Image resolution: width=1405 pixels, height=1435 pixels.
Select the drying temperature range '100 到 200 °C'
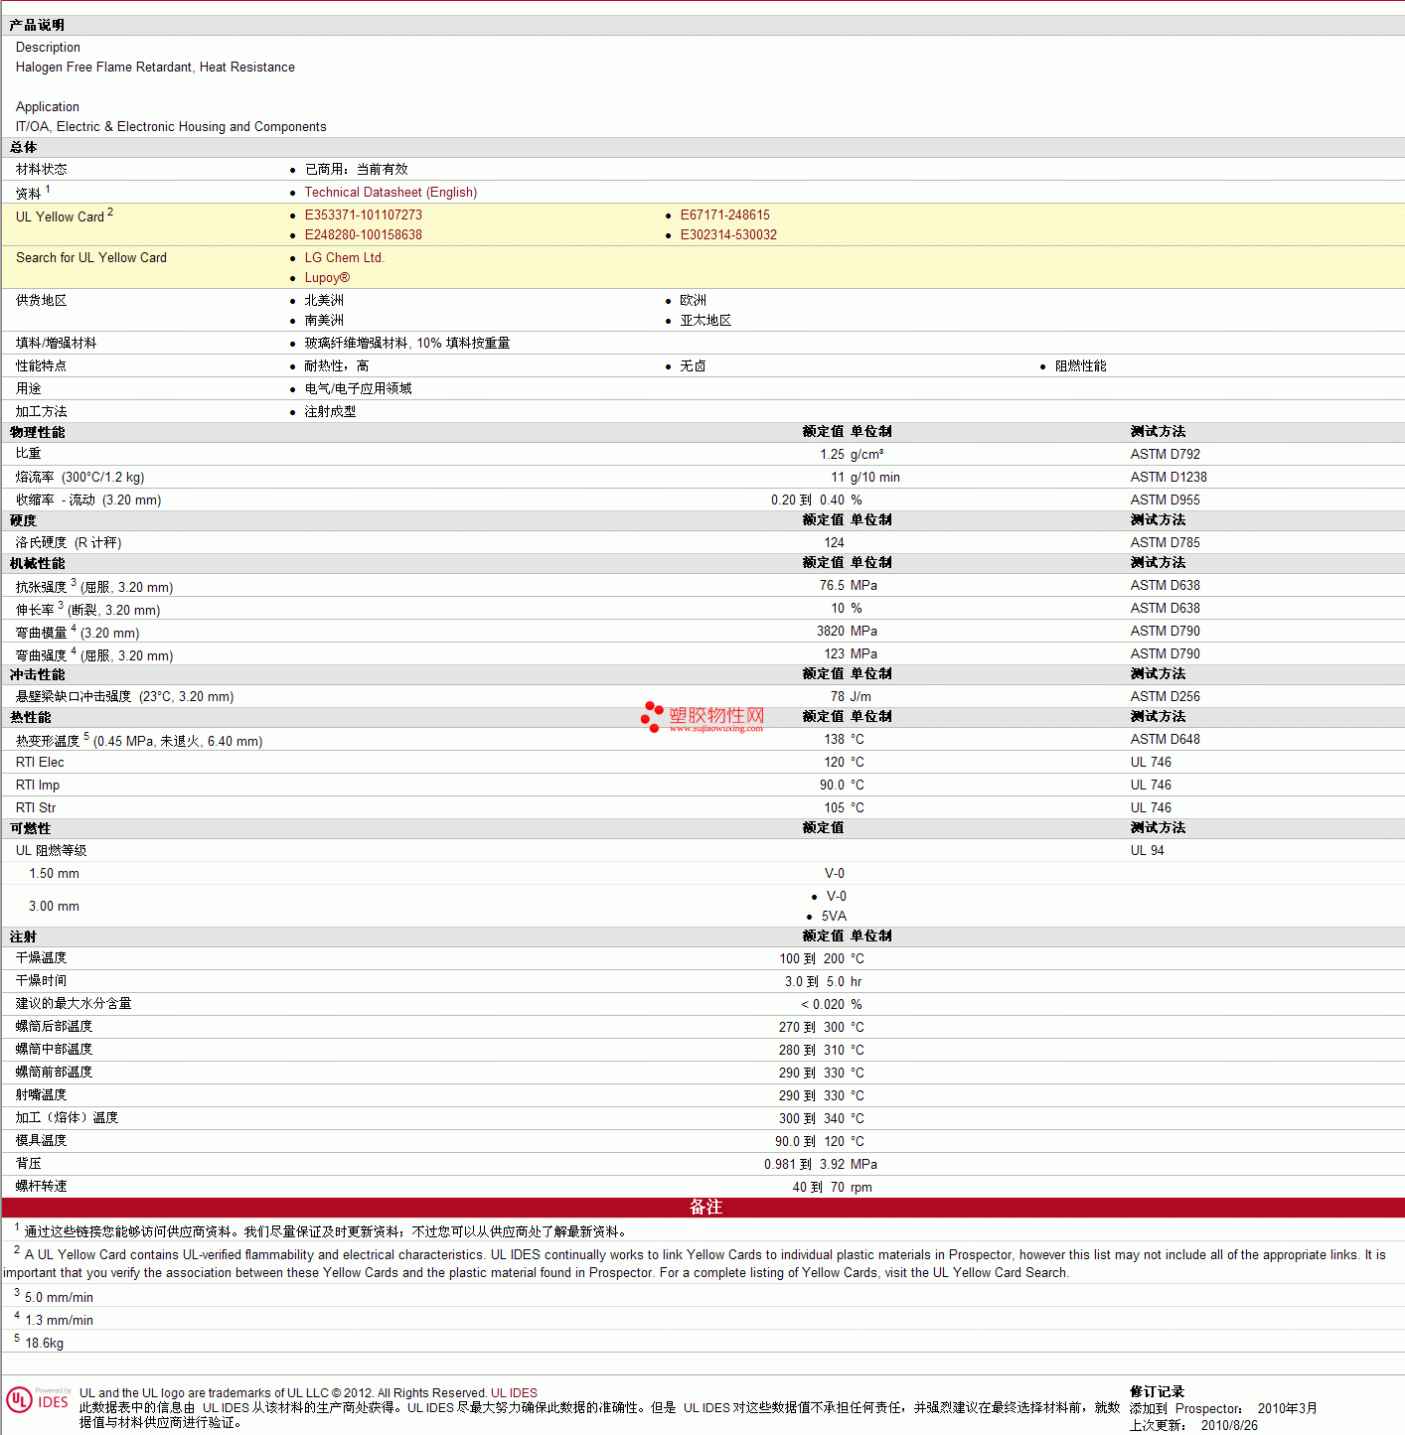822,959
